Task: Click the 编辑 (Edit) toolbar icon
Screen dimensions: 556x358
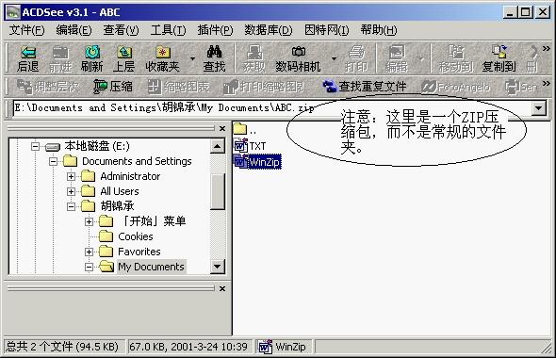Action: click(x=397, y=58)
